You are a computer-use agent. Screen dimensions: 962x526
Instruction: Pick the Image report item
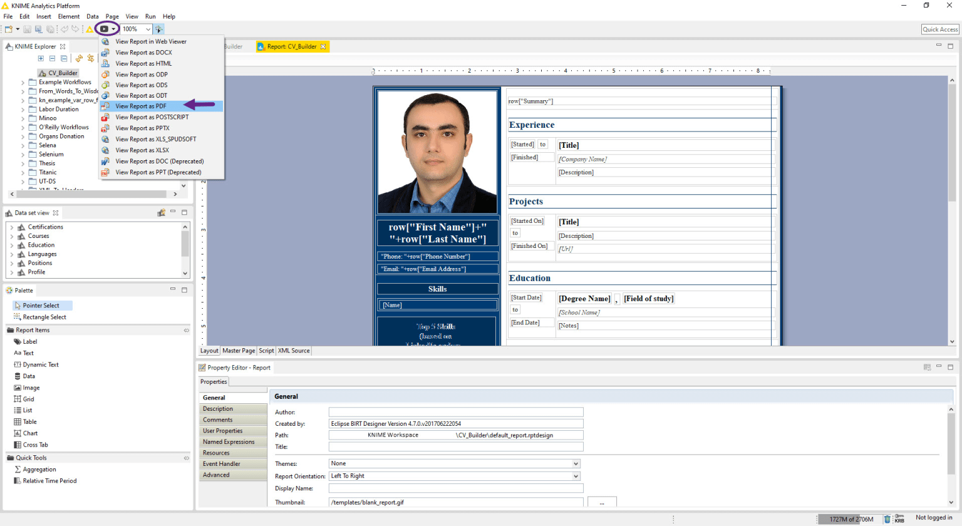tap(27, 388)
